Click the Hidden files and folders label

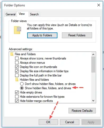(x=34, y=80)
